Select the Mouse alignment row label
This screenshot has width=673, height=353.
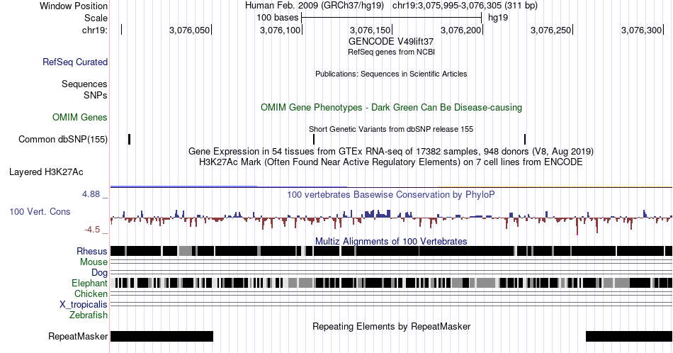pyautogui.click(x=94, y=262)
